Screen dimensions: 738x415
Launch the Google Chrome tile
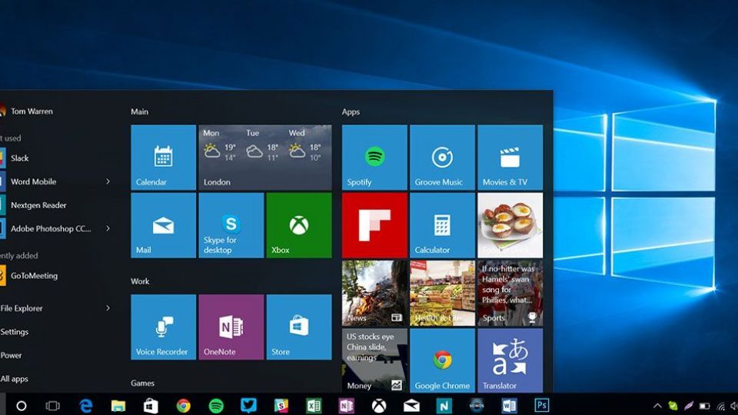(442, 360)
